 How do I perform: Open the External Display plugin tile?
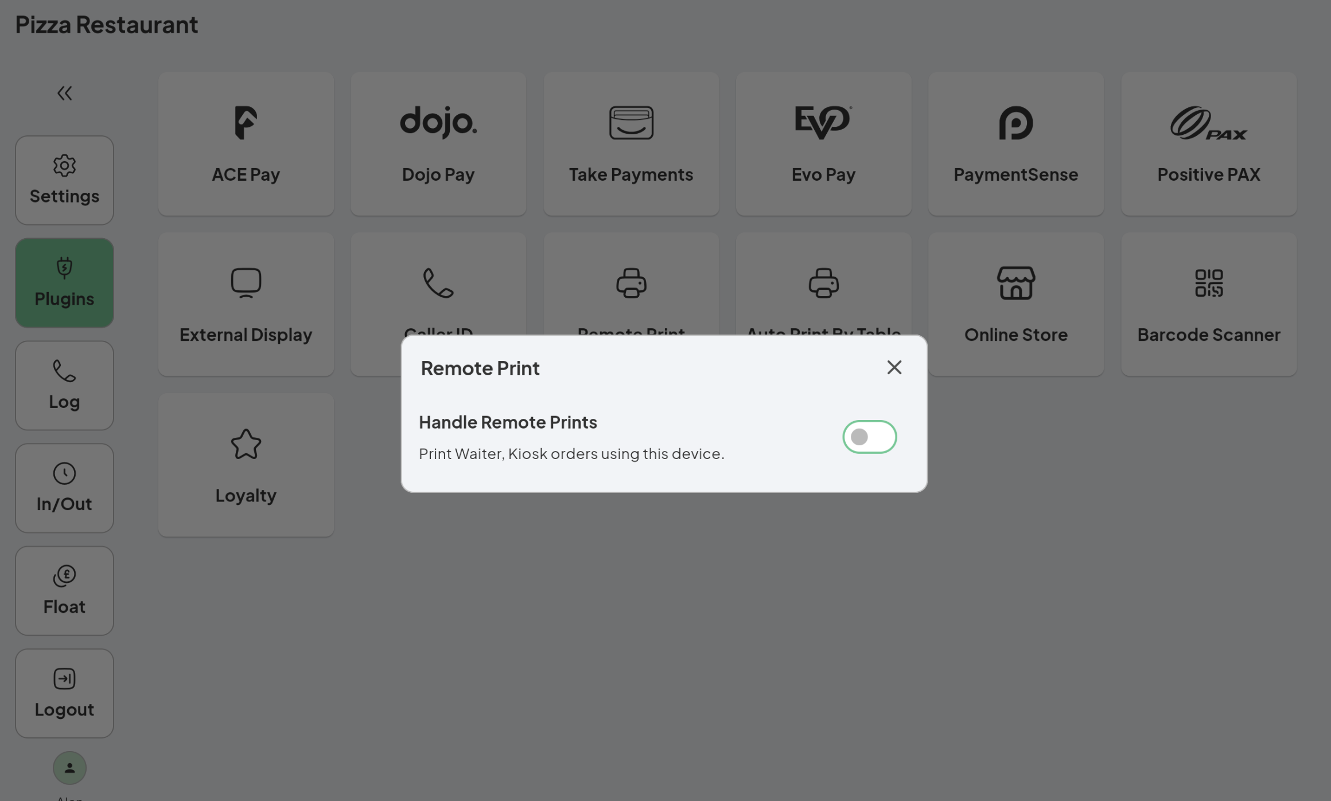point(246,304)
